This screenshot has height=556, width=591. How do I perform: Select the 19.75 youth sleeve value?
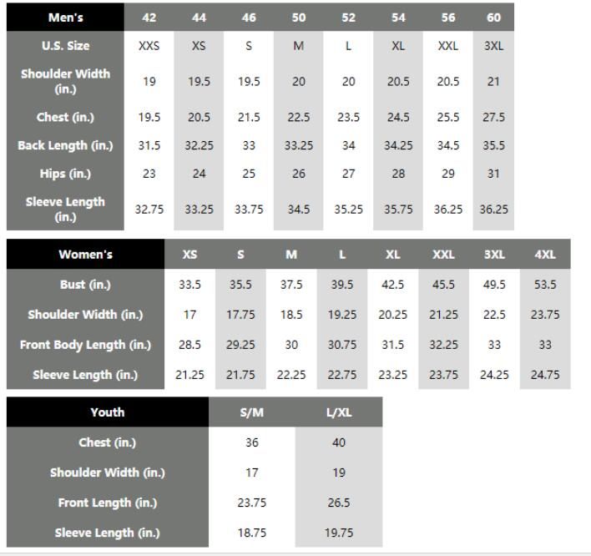tap(339, 533)
